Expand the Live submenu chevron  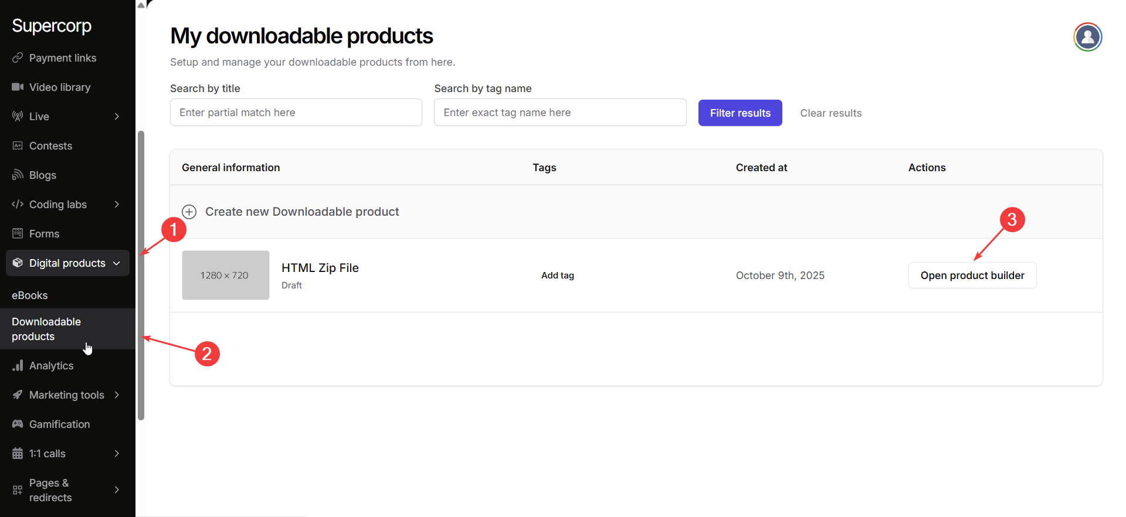117,117
